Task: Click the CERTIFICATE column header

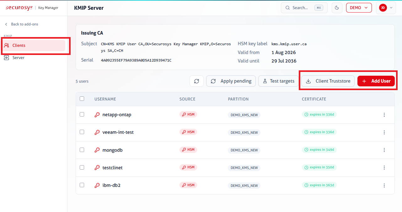Action: coord(314,99)
